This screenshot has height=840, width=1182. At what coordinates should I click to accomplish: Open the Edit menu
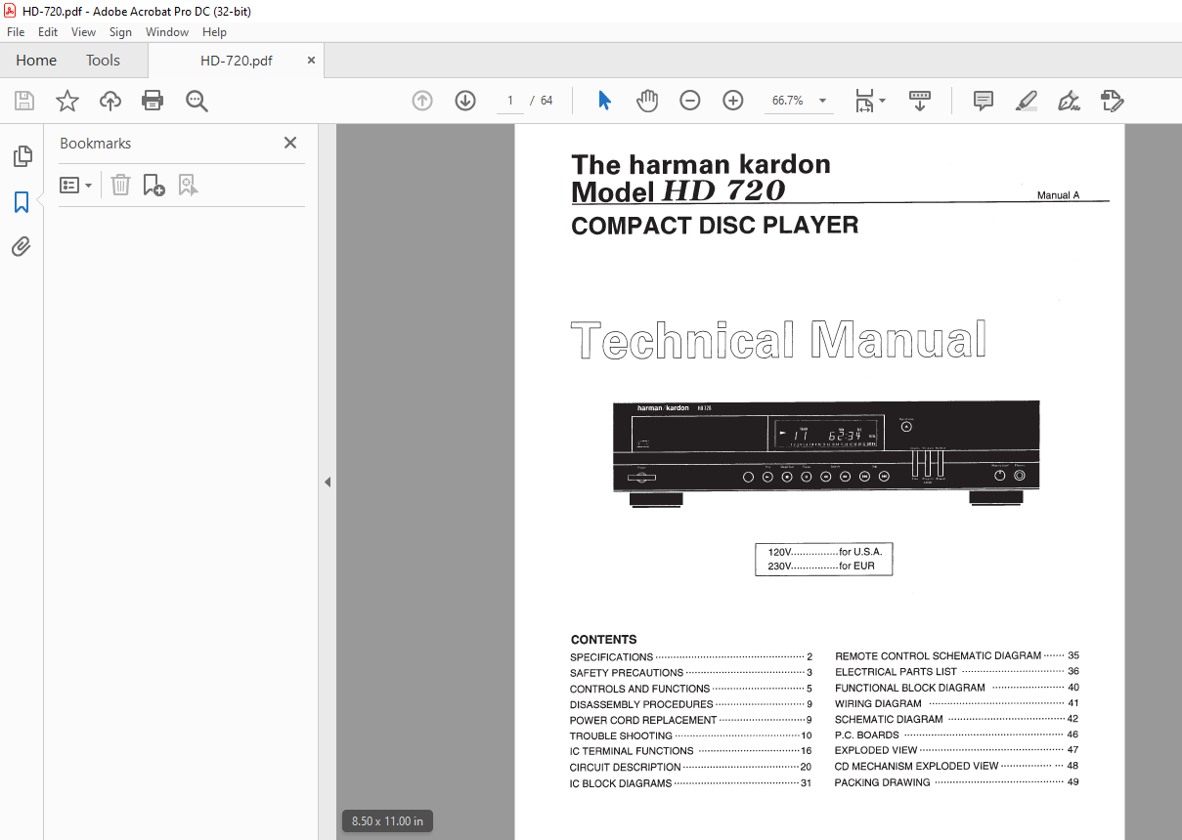[x=48, y=32]
